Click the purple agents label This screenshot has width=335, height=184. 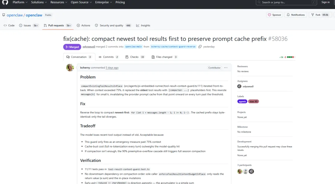pyautogui.click(x=242, y=101)
